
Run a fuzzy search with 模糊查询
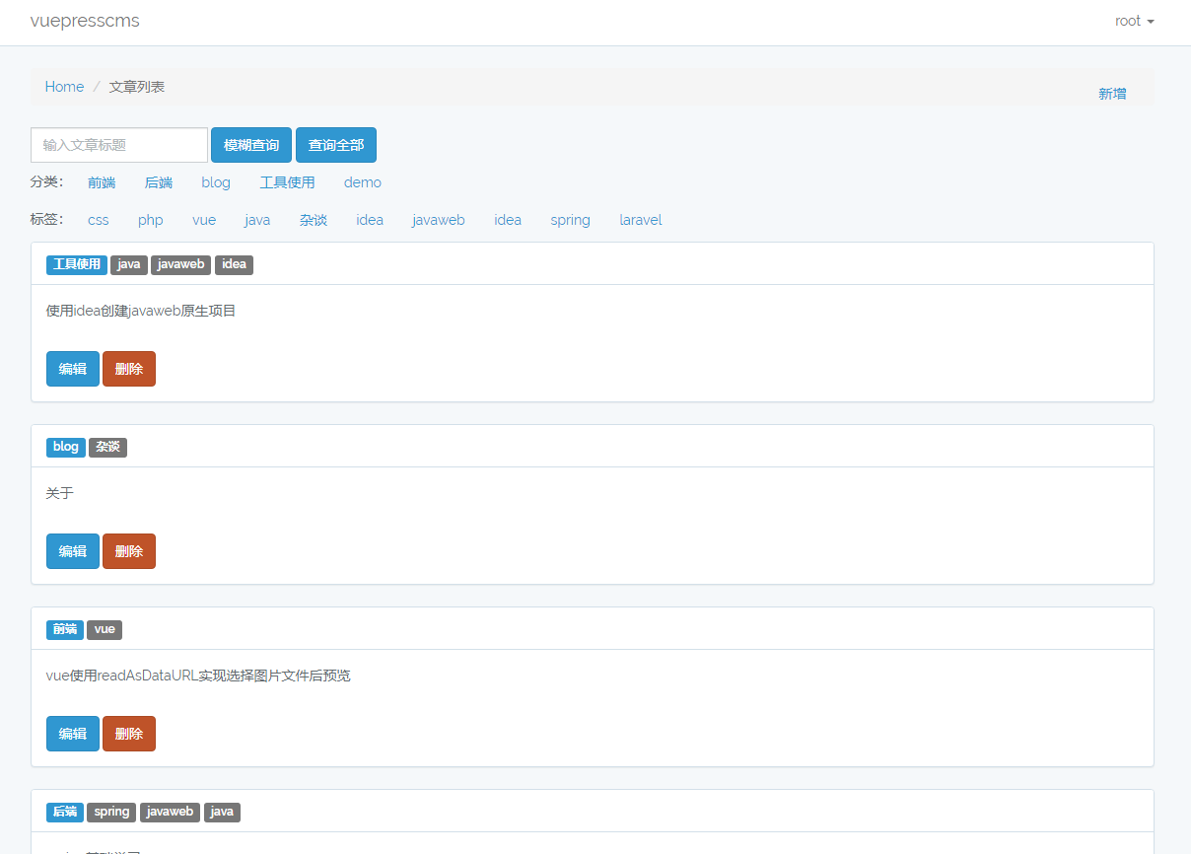251,145
